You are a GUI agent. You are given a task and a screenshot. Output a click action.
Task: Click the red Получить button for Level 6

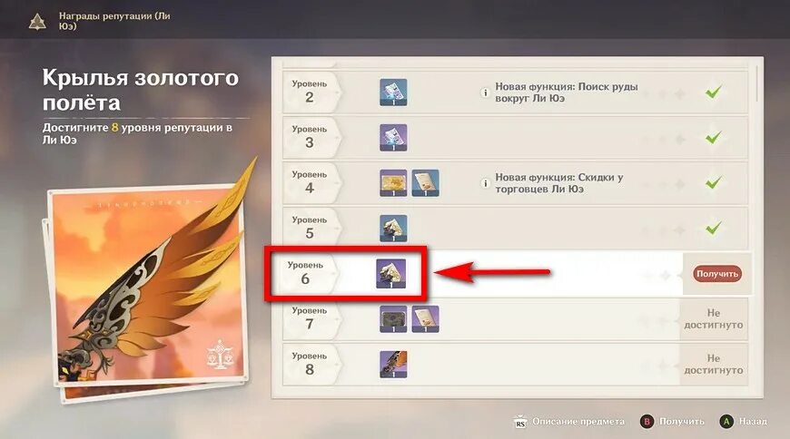[x=717, y=274]
